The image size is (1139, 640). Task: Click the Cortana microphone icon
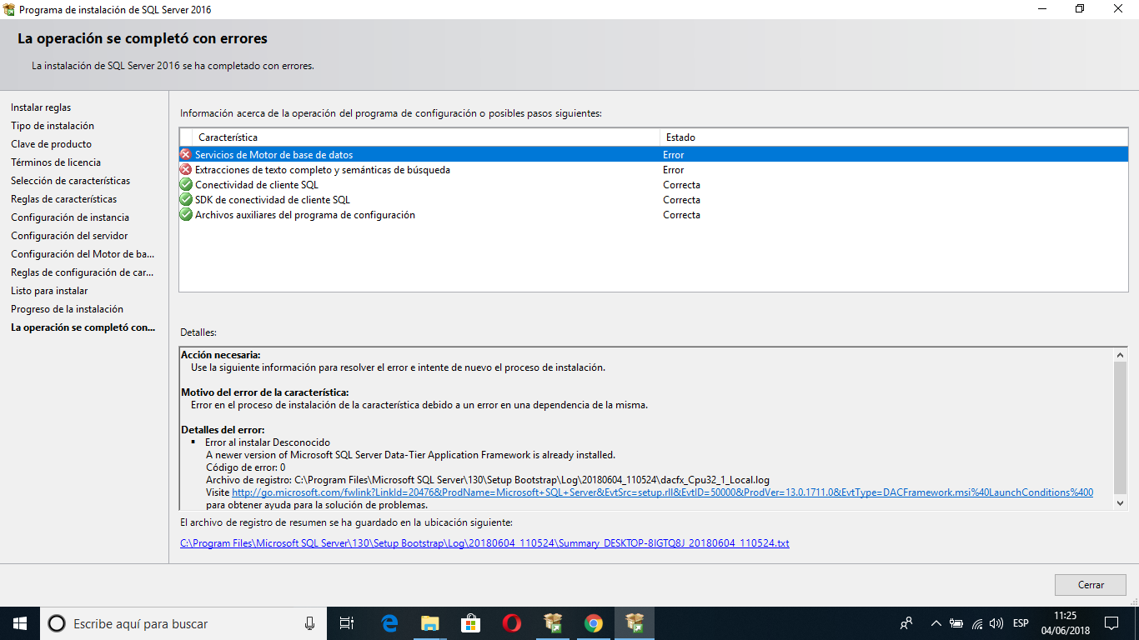click(309, 623)
